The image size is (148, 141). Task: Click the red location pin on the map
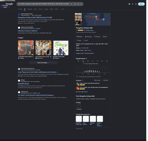tap(97, 19)
